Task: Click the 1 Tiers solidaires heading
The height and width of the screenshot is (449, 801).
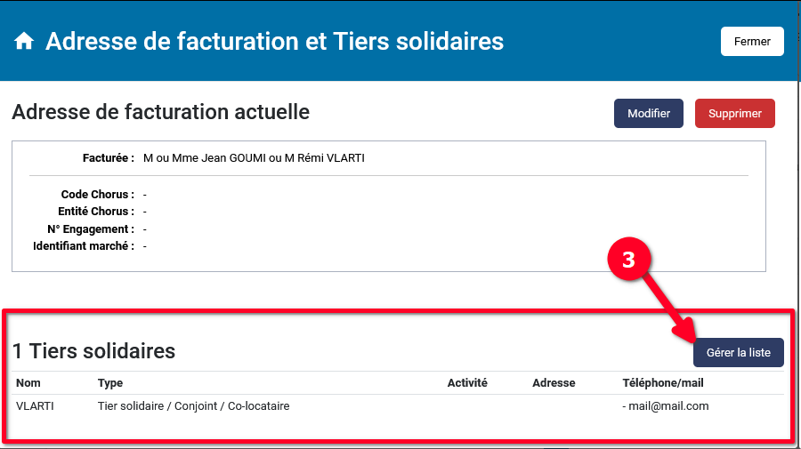Action: pos(93,351)
